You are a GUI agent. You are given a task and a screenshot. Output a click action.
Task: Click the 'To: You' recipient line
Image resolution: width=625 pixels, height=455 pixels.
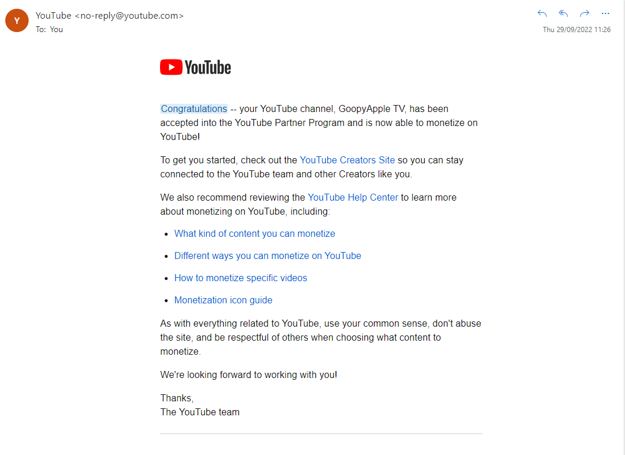click(50, 29)
